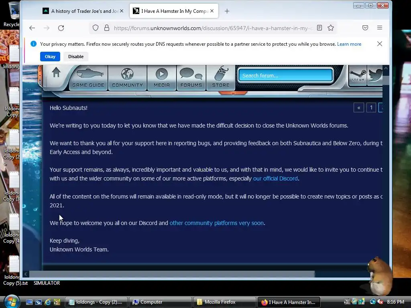Screen dimensions: 411x308
Task: Open other community platforms very soon link
Action: (216, 223)
